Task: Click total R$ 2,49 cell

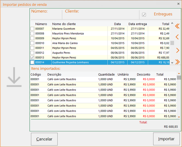Action: 164,33
